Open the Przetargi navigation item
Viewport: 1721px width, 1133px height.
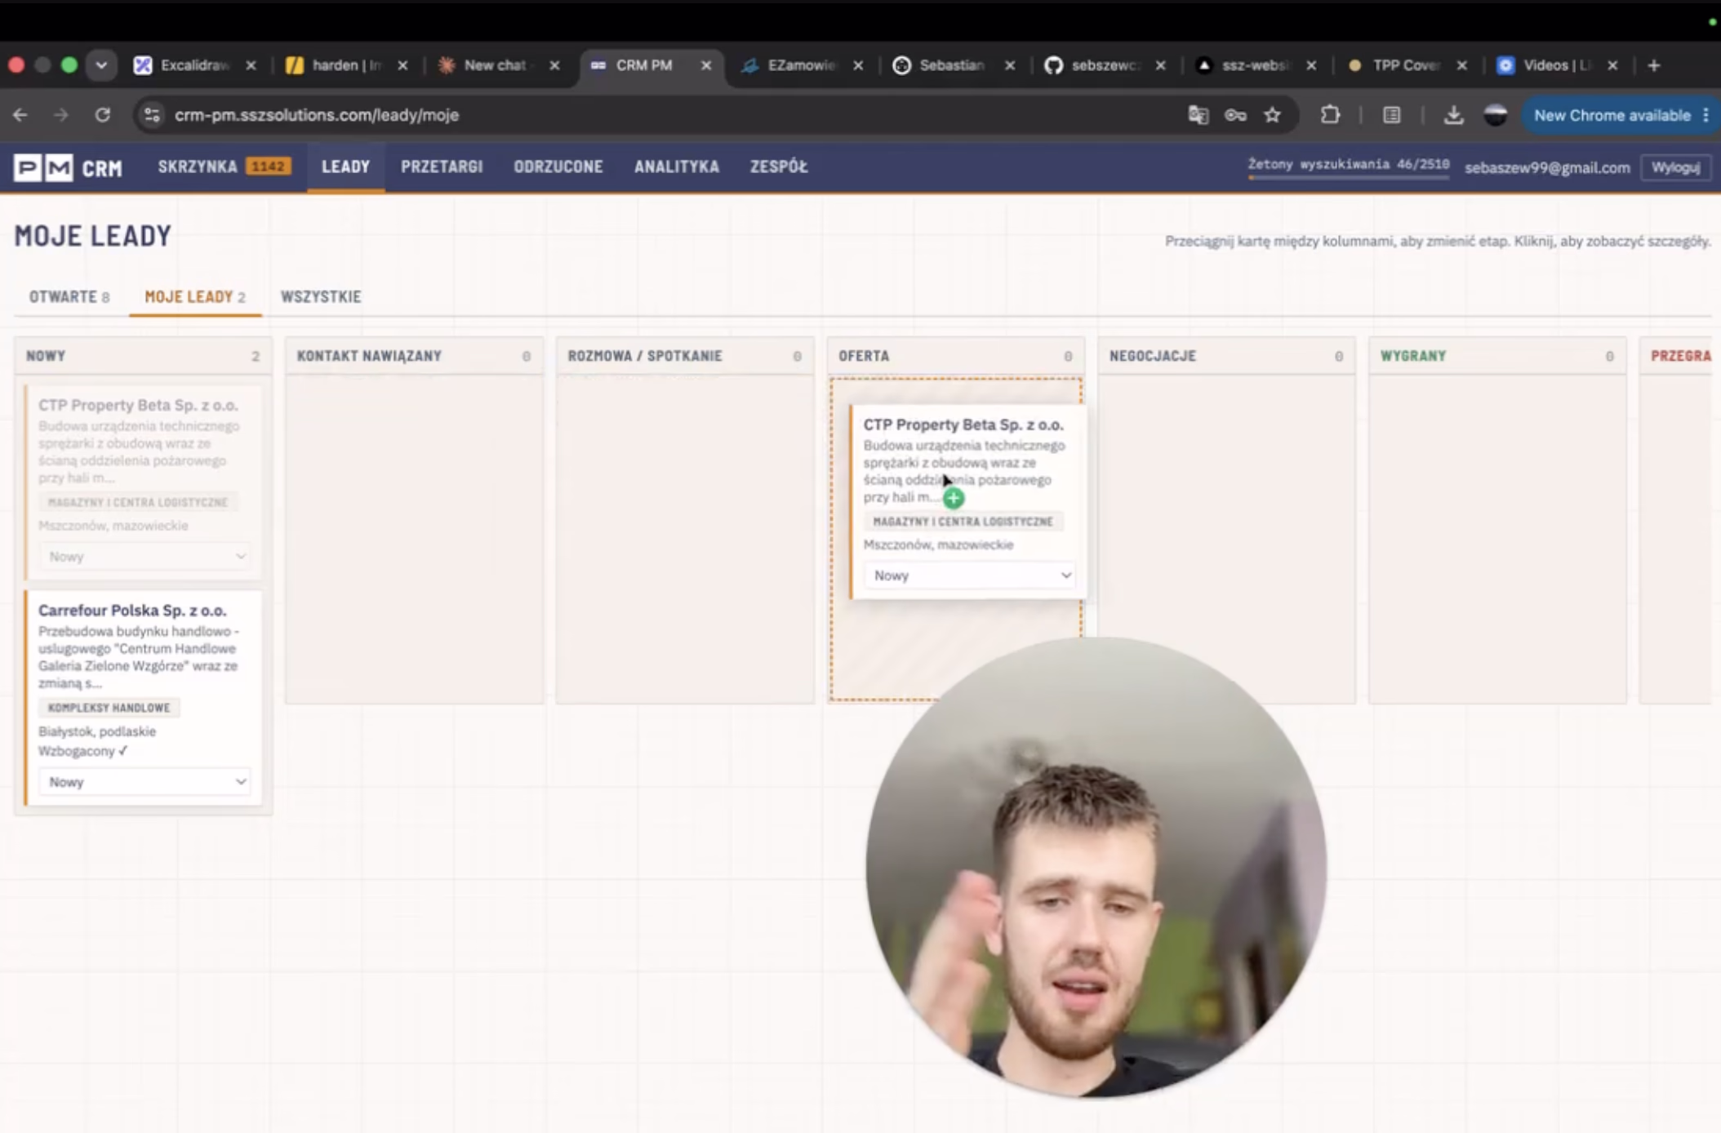(x=442, y=167)
